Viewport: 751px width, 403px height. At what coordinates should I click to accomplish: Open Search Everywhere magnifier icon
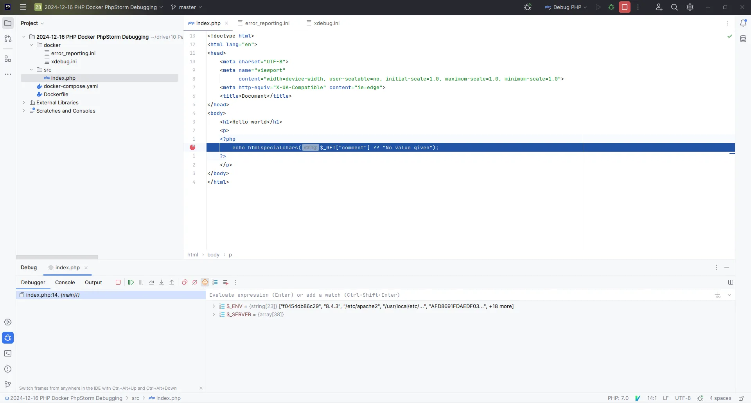tap(674, 7)
